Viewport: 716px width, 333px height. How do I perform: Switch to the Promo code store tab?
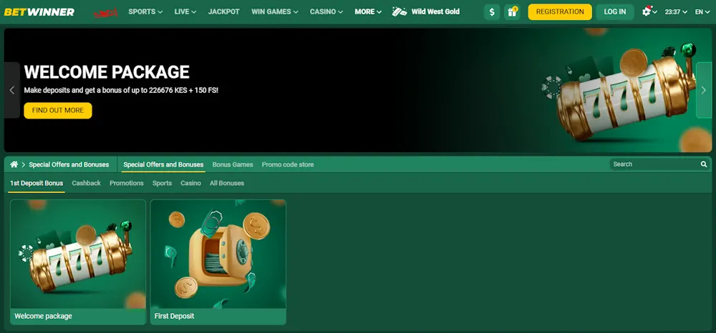[288, 164]
